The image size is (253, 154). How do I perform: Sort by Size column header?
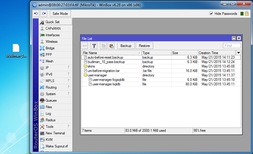185,53
